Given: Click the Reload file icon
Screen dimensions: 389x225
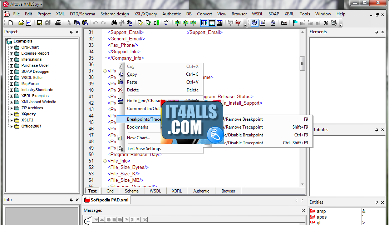Looking at the screenshot, I should click(x=29, y=23).
